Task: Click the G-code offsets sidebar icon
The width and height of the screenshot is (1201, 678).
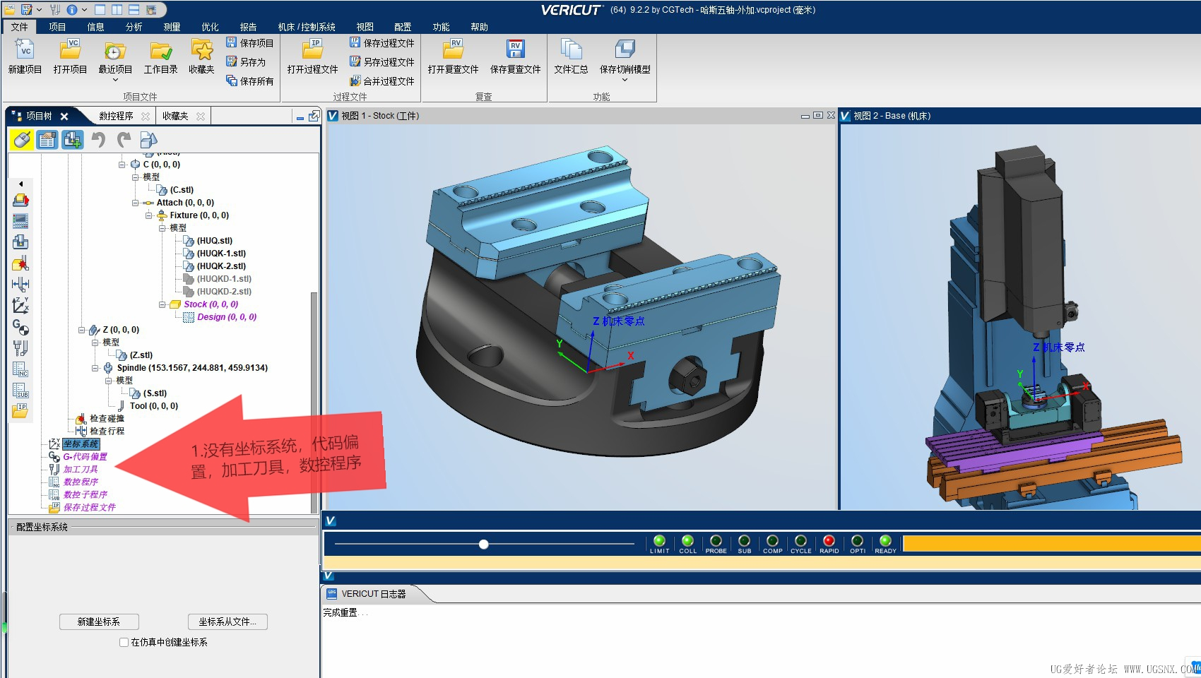Action: 20,327
